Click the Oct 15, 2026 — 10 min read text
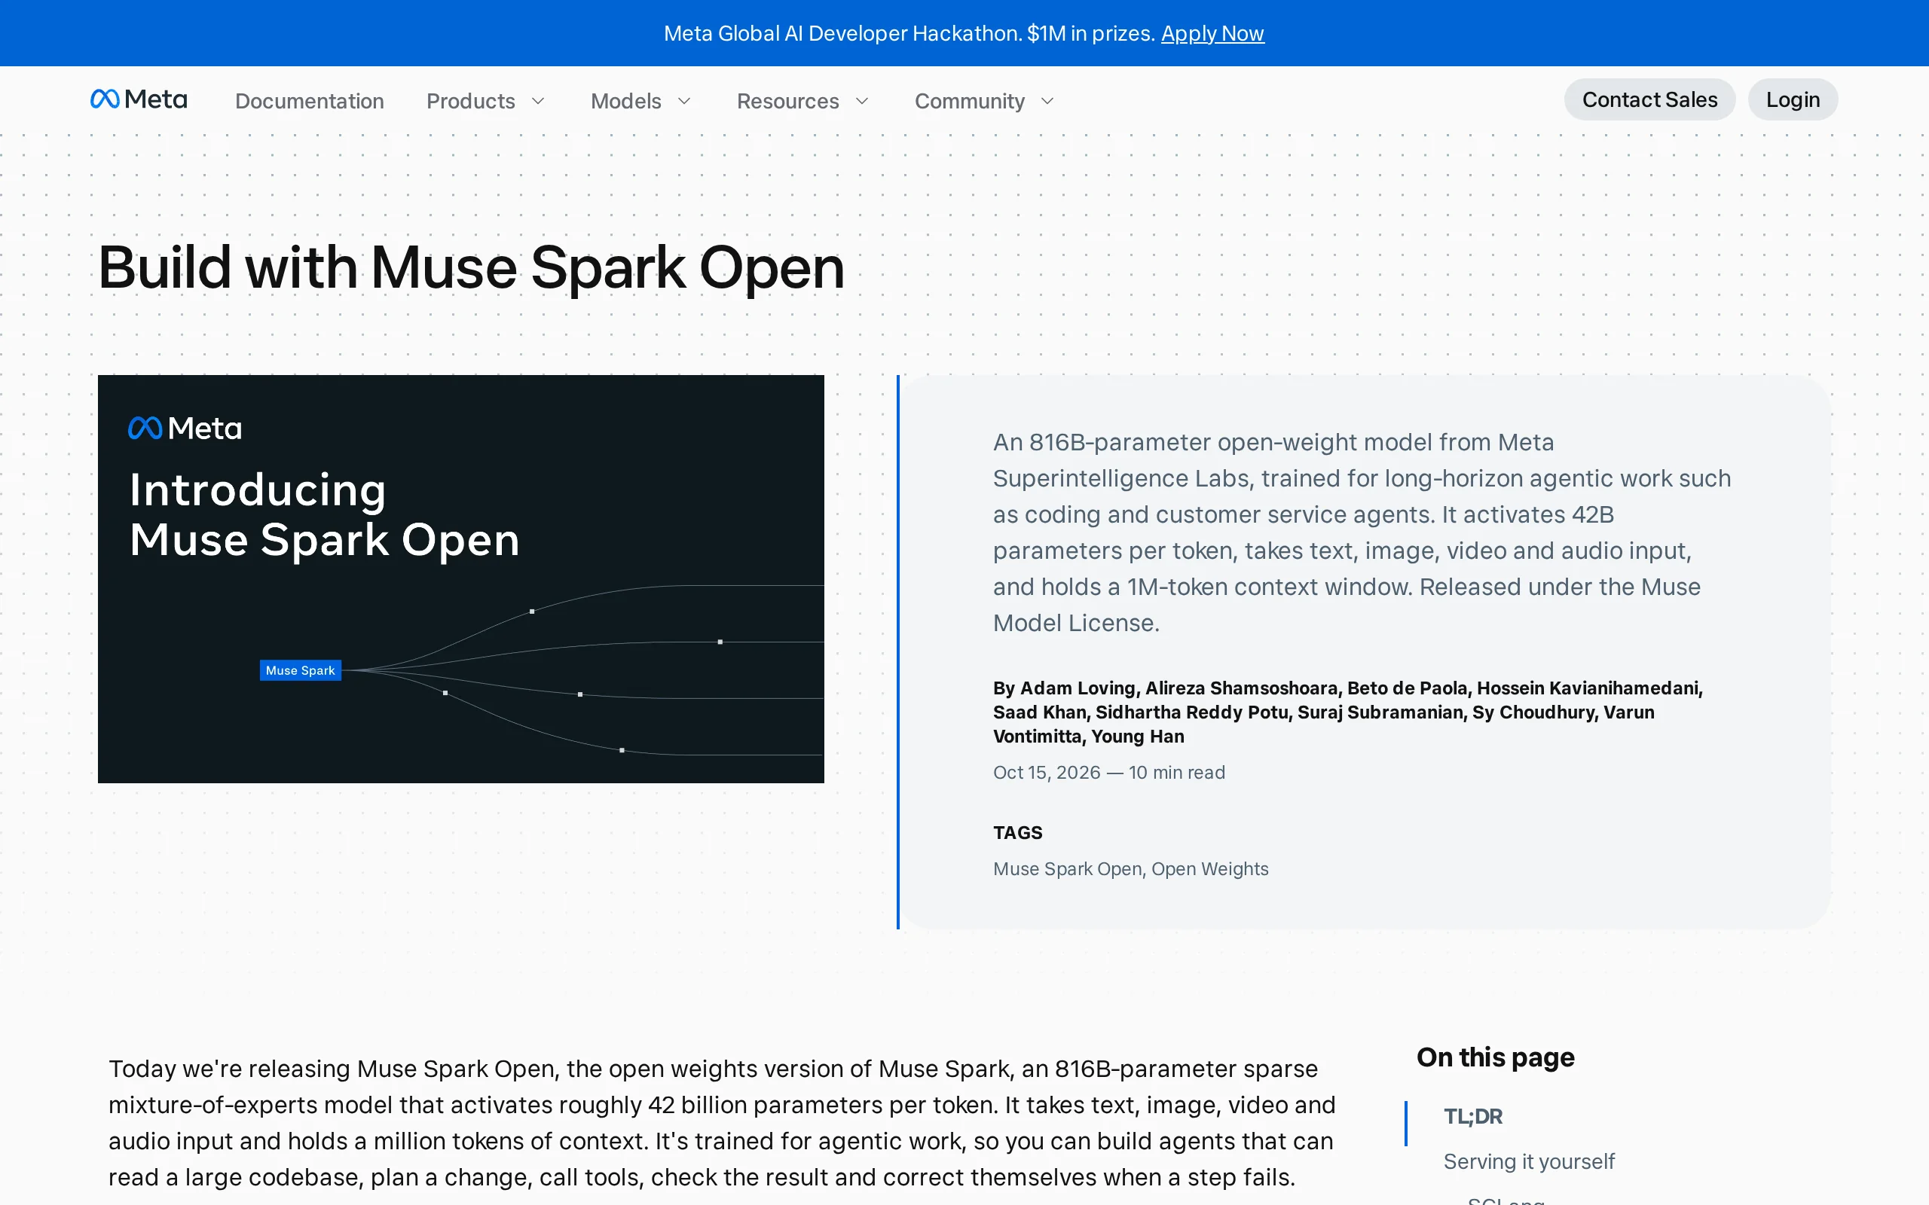This screenshot has width=1929, height=1205. coord(1108,772)
